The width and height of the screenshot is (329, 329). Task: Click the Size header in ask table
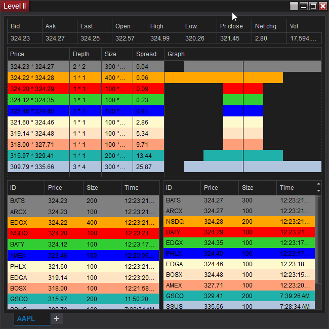pos(258,188)
